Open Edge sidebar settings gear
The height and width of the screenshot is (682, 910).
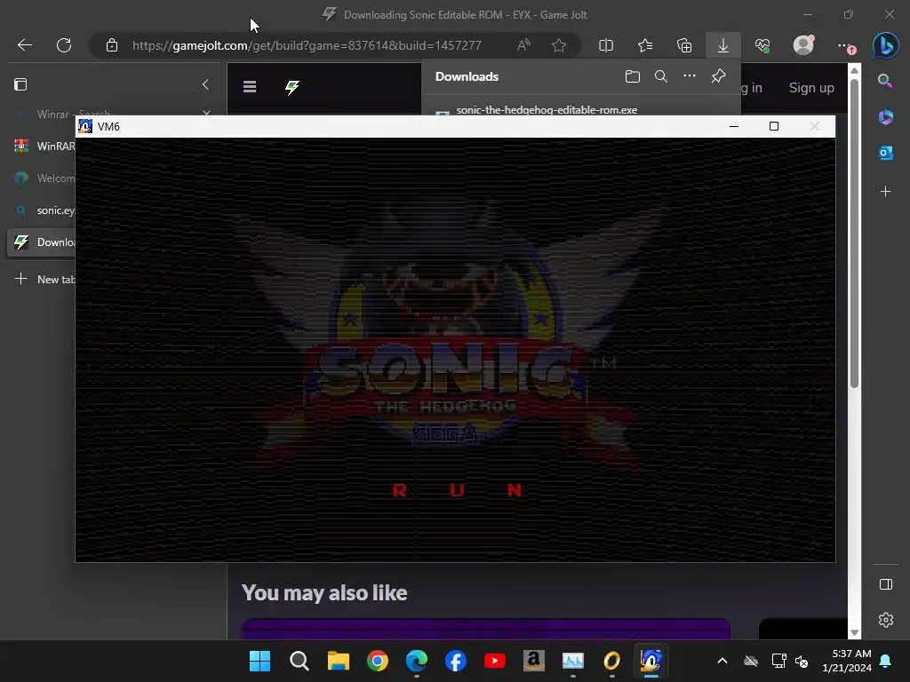tap(886, 620)
